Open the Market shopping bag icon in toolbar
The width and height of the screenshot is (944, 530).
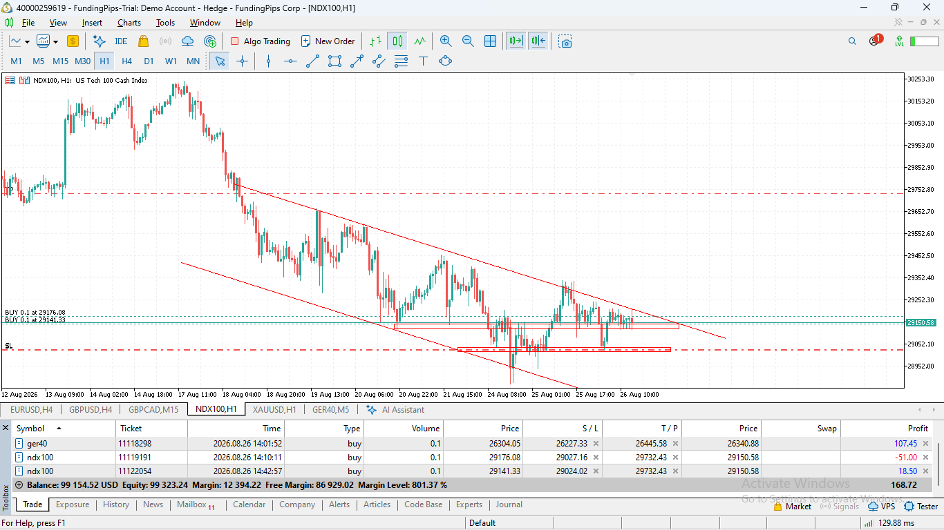(143, 41)
